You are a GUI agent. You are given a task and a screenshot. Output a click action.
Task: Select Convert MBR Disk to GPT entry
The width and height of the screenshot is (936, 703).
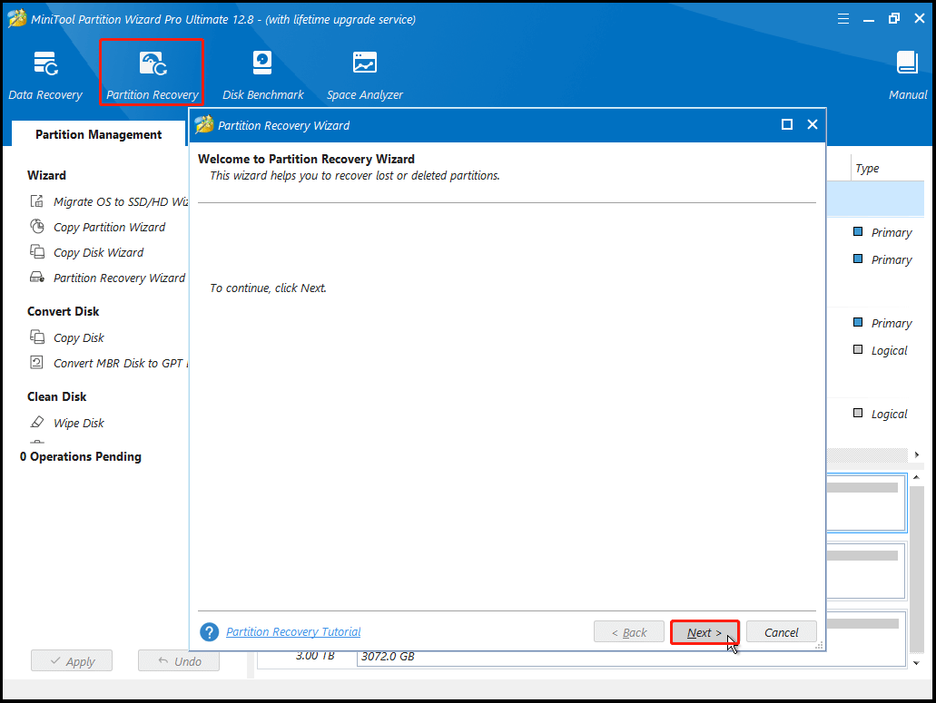click(x=121, y=363)
